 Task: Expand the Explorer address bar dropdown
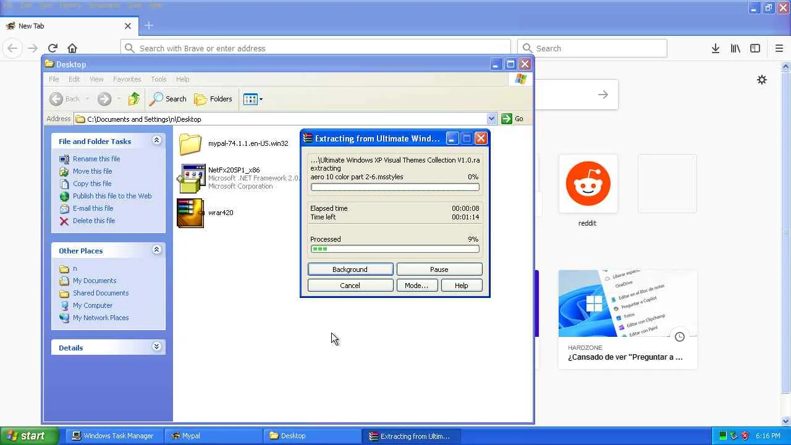coord(491,119)
